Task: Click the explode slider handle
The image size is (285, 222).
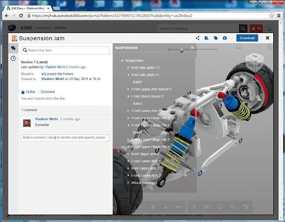Action: 182,50
